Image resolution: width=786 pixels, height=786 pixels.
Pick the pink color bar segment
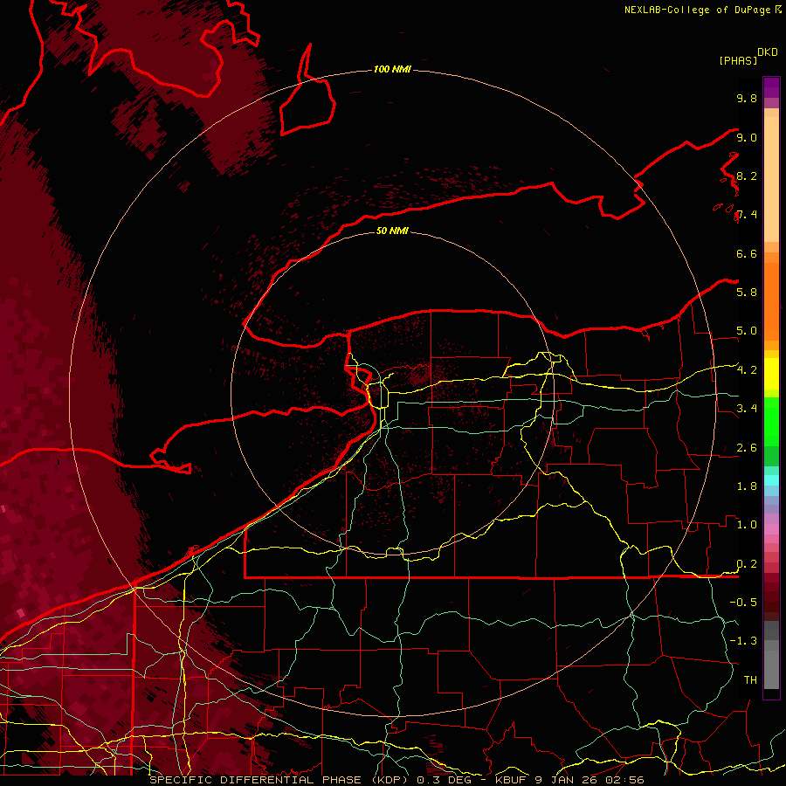pyautogui.click(x=771, y=529)
